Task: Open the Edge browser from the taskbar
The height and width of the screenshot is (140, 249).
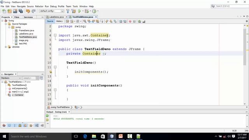Action: 85,136
